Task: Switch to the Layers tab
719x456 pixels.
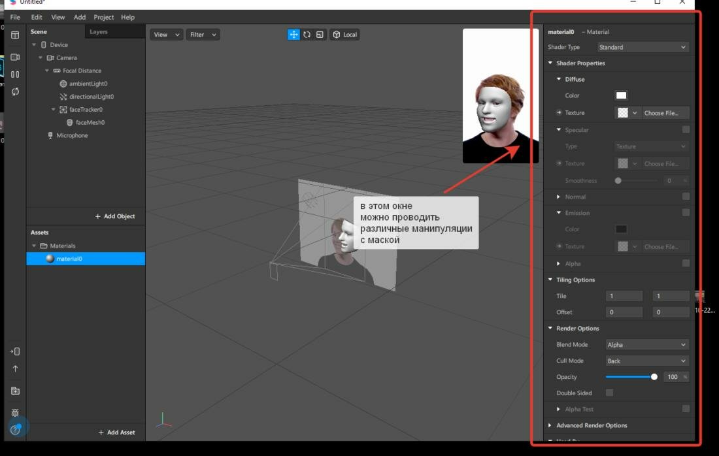Action: point(99,31)
